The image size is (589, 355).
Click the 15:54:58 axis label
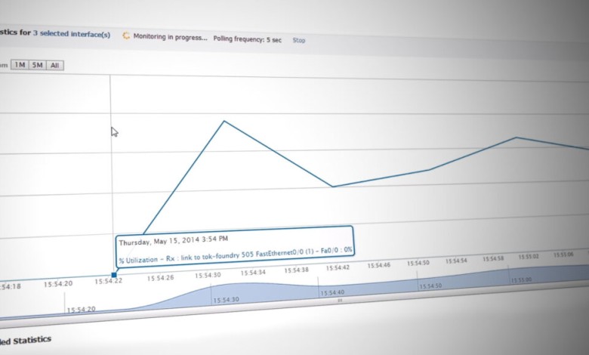click(x=493, y=259)
